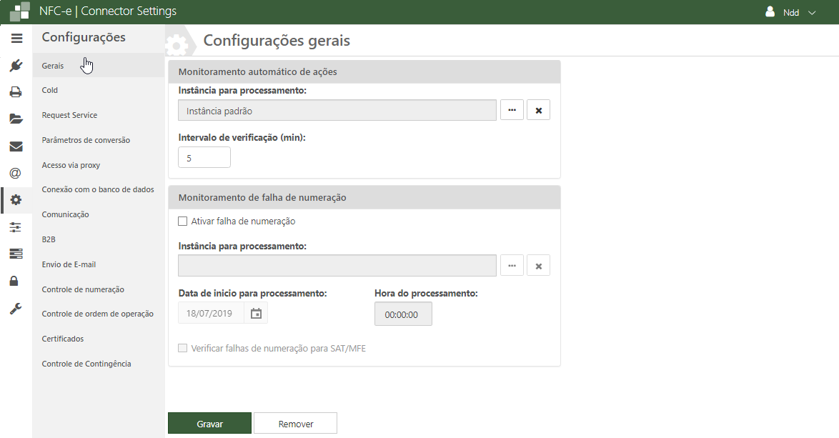Select 'Controle de Contingência' menu item
The height and width of the screenshot is (438, 839).
(x=86, y=364)
